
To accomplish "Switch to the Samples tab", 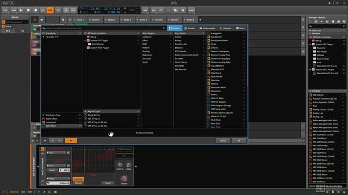I will (x=226, y=28).
